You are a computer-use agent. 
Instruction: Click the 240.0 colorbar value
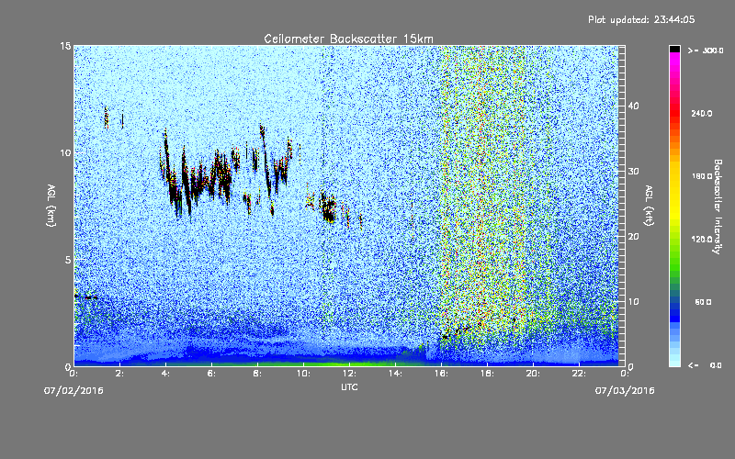(702, 113)
